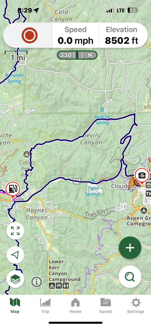Tap the orange current location arrow
This screenshot has width=151, height=327.
pos(132,183)
